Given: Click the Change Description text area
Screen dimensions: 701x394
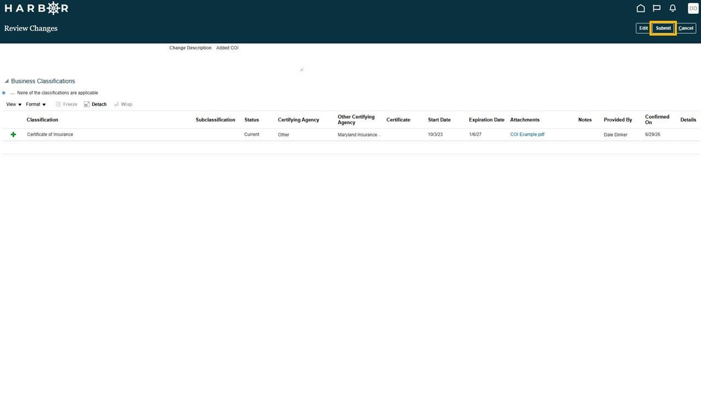Looking at the screenshot, I should 258,58.
